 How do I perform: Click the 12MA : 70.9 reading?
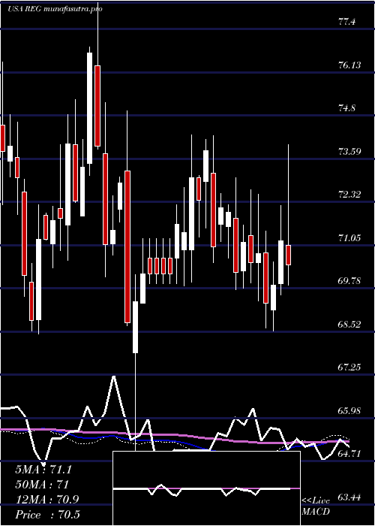(46, 500)
